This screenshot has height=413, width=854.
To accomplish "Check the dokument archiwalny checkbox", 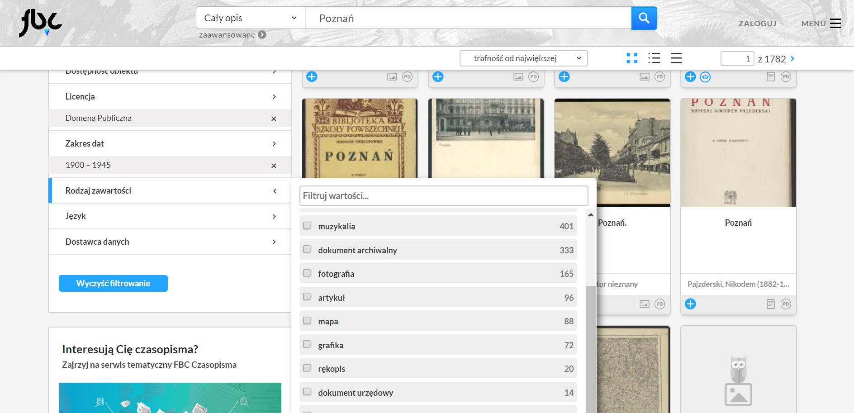I will 307,249.
